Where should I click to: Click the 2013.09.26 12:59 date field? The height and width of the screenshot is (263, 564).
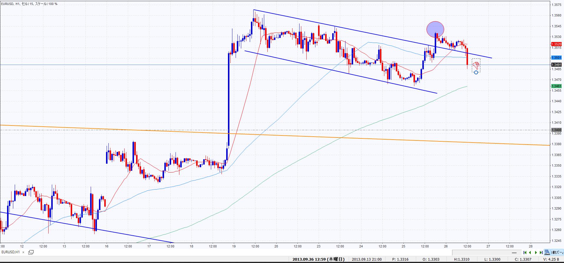pos(318,259)
